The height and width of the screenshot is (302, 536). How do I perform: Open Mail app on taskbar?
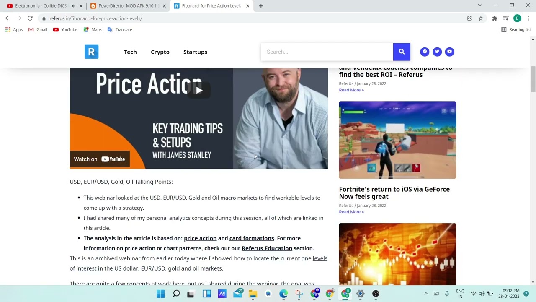point(237,294)
